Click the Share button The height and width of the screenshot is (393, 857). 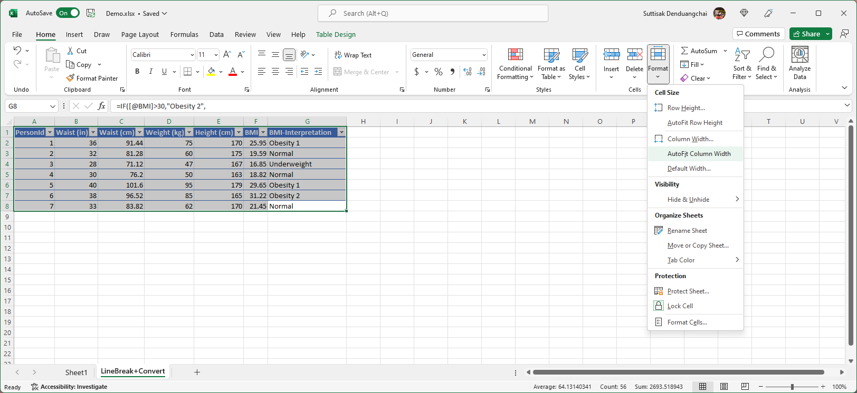click(806, 34)
